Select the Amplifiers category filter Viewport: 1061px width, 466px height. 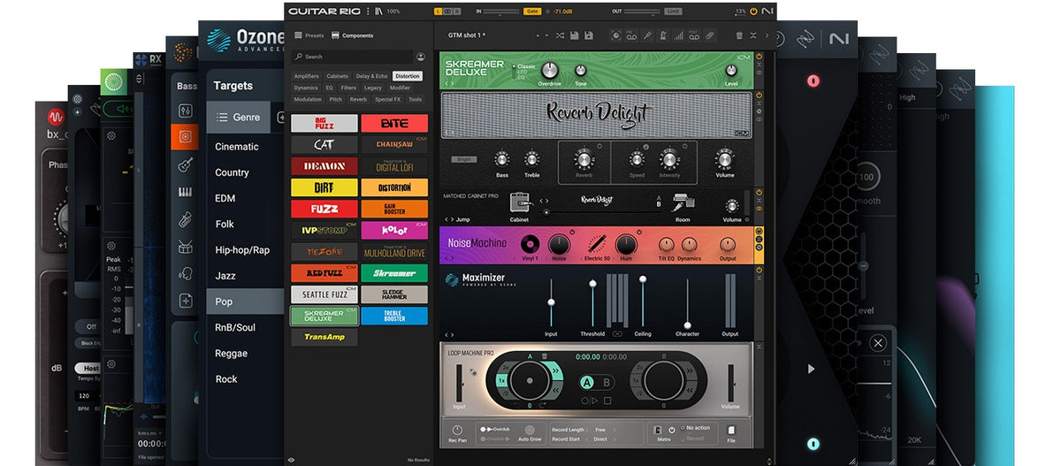307,76
